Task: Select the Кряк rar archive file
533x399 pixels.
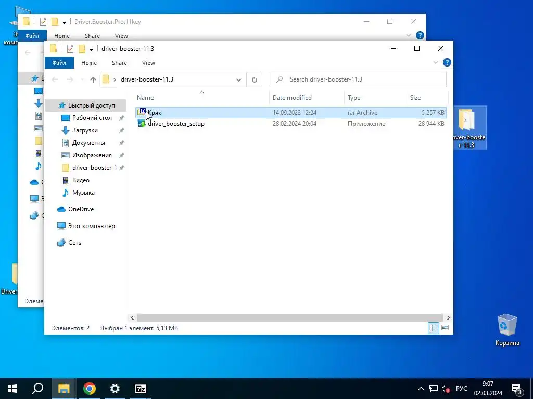Action: pyautogui.click(x=290, y=113)
